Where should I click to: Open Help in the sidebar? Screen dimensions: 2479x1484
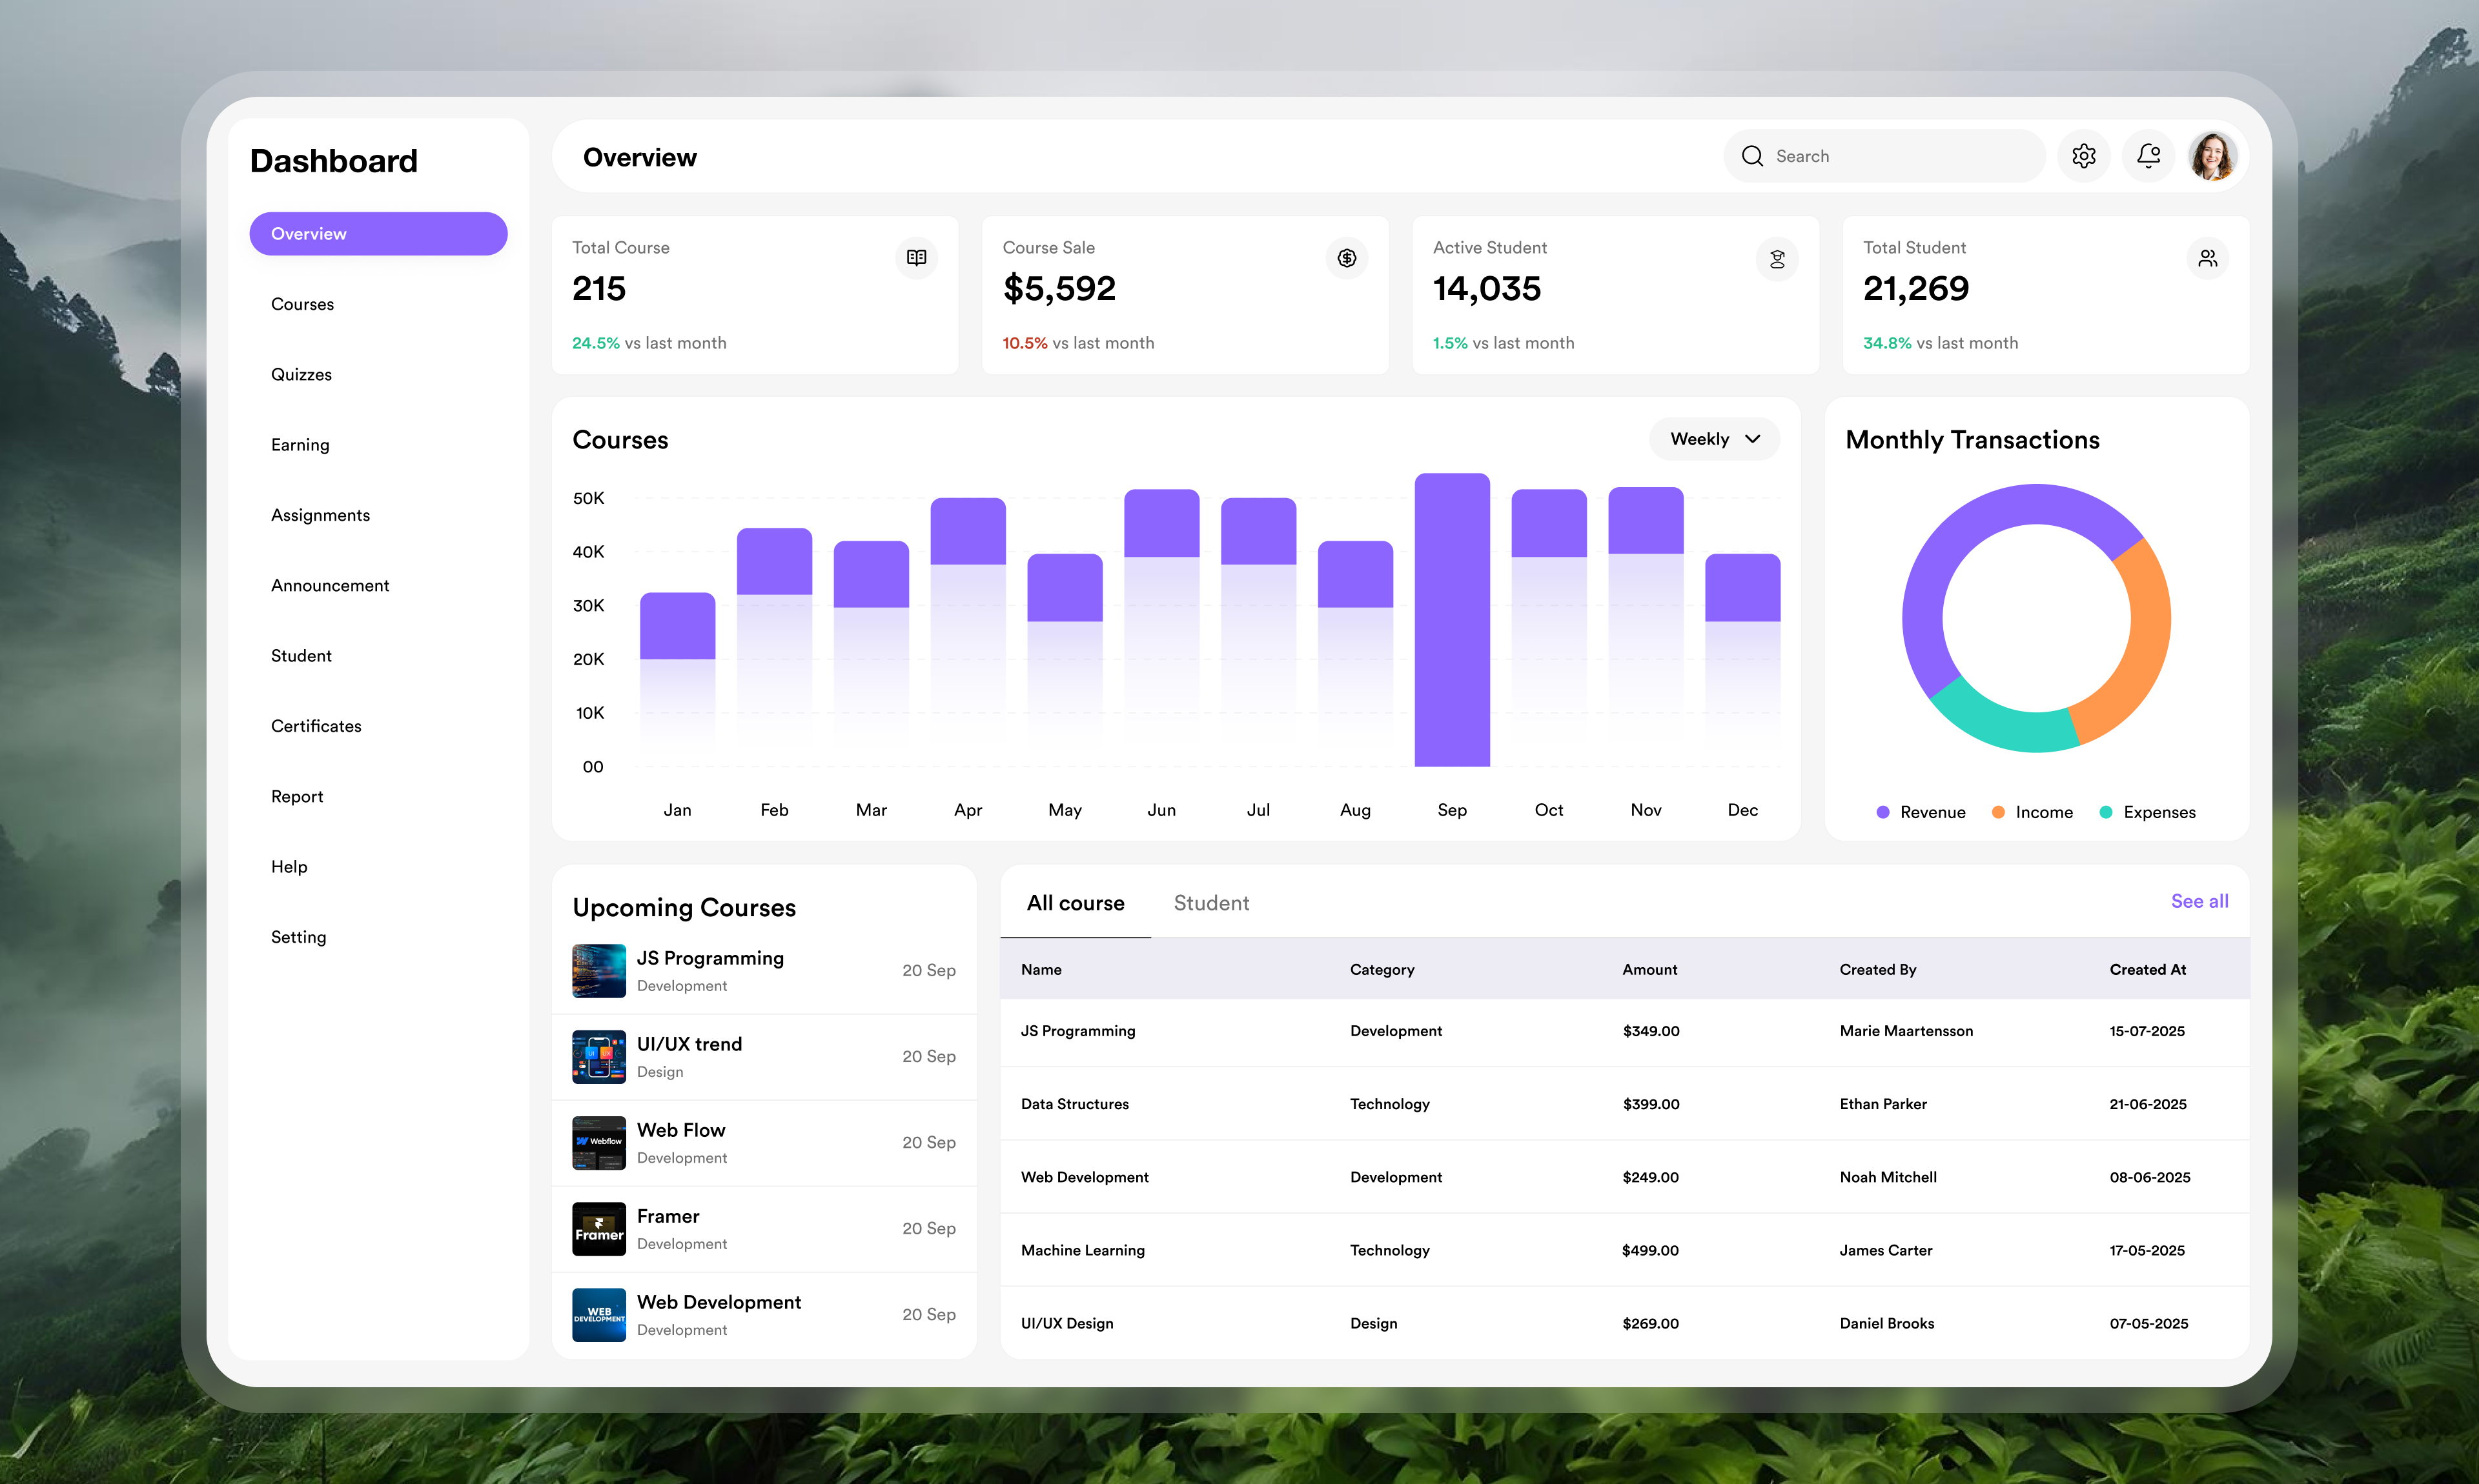[289, 867]
